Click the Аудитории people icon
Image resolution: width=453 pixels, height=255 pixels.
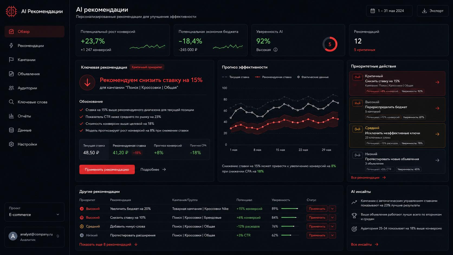(11, 88)
